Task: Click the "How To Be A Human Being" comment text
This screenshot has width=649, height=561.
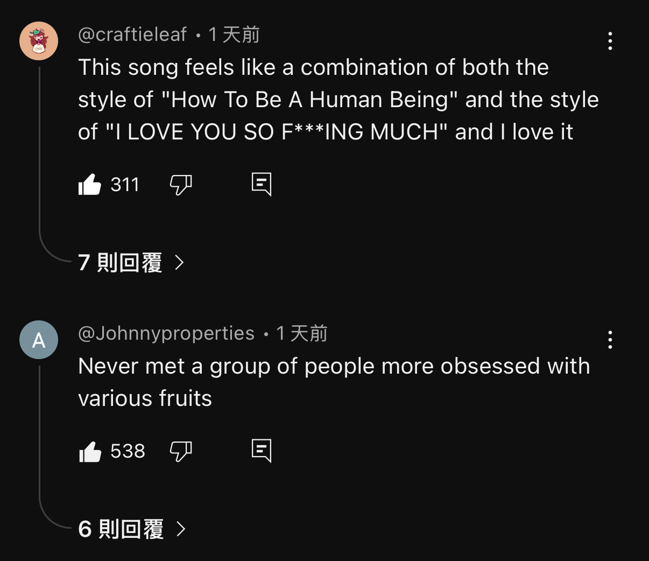Action: pyautogui.click(x=338, y=100)
